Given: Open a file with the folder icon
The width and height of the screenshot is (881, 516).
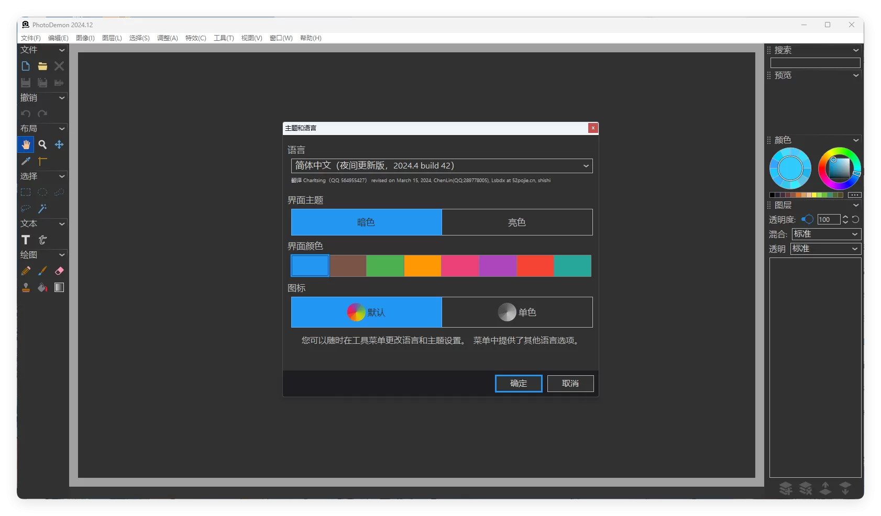Looking at the screenshot, I should 42,66.
